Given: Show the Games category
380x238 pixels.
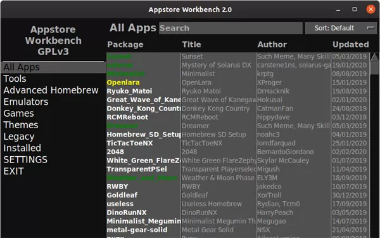Looking at the screenshot, I should click(18, 114).
